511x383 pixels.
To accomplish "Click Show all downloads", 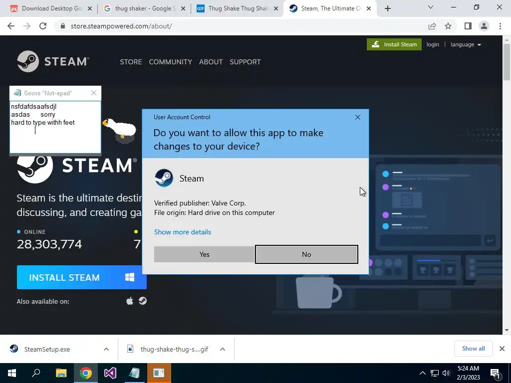I will tap(473, 349).
